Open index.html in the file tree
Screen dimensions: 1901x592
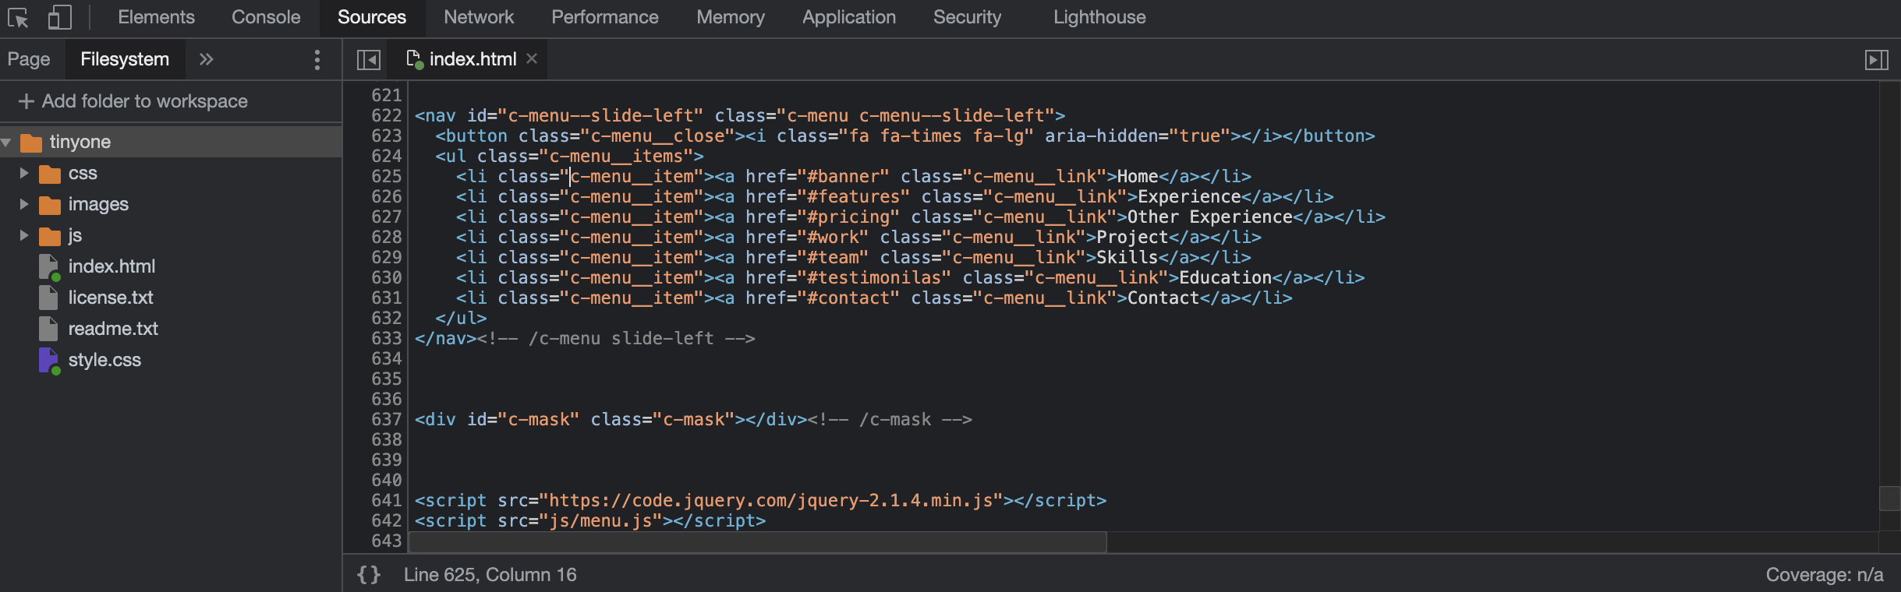112,266
